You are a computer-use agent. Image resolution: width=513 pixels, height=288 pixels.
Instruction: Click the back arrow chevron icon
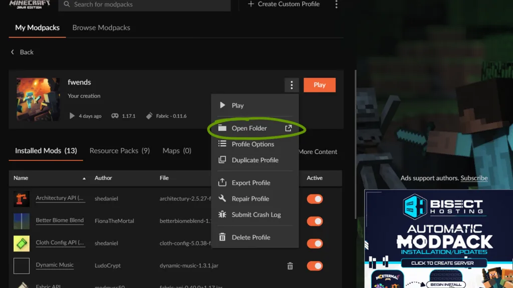(13, 52)
